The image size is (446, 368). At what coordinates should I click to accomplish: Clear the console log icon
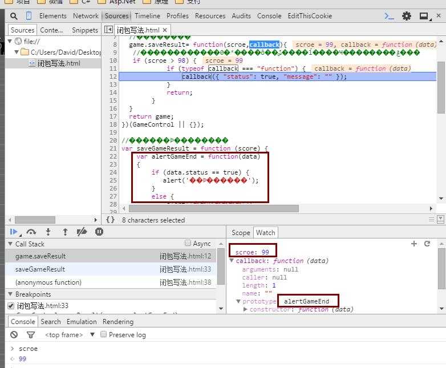pyautogui.click(x=14, y=335)
